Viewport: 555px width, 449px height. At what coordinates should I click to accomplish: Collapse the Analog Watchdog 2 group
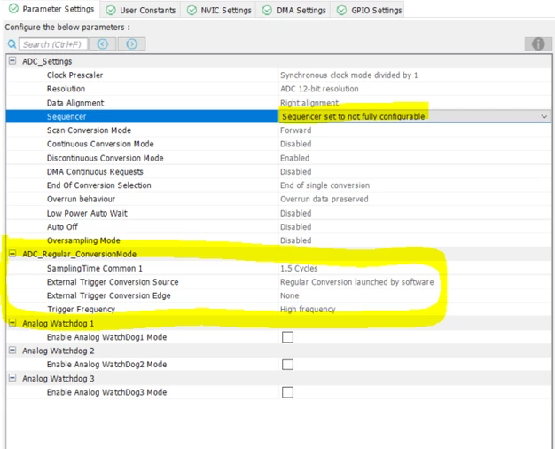coord(12,351)
